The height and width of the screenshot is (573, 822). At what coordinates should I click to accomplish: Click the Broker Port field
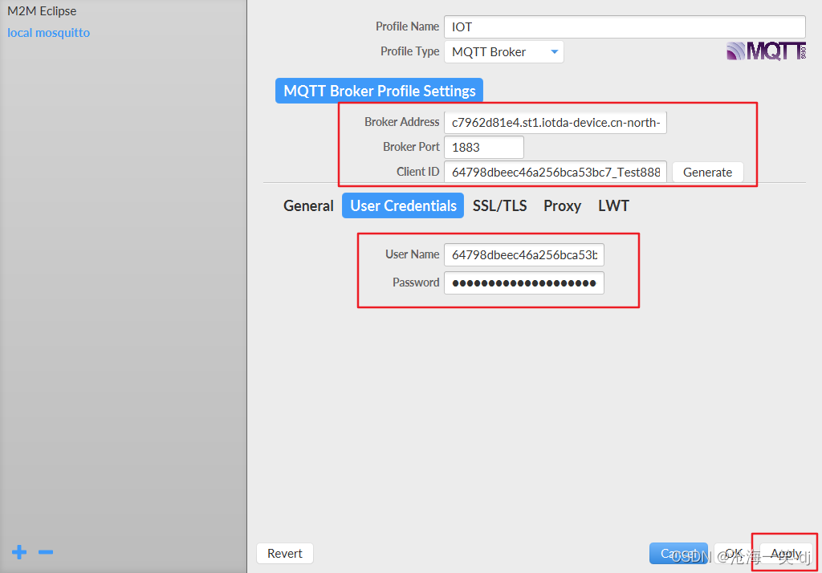click(x=484, y=148)
